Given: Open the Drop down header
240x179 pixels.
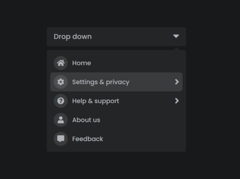Looking at the screenshot, I should (x=116, y=36).
